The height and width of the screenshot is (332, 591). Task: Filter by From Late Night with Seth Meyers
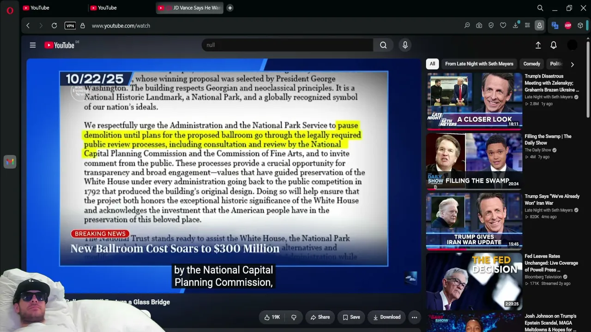click(x=479, y=64)
